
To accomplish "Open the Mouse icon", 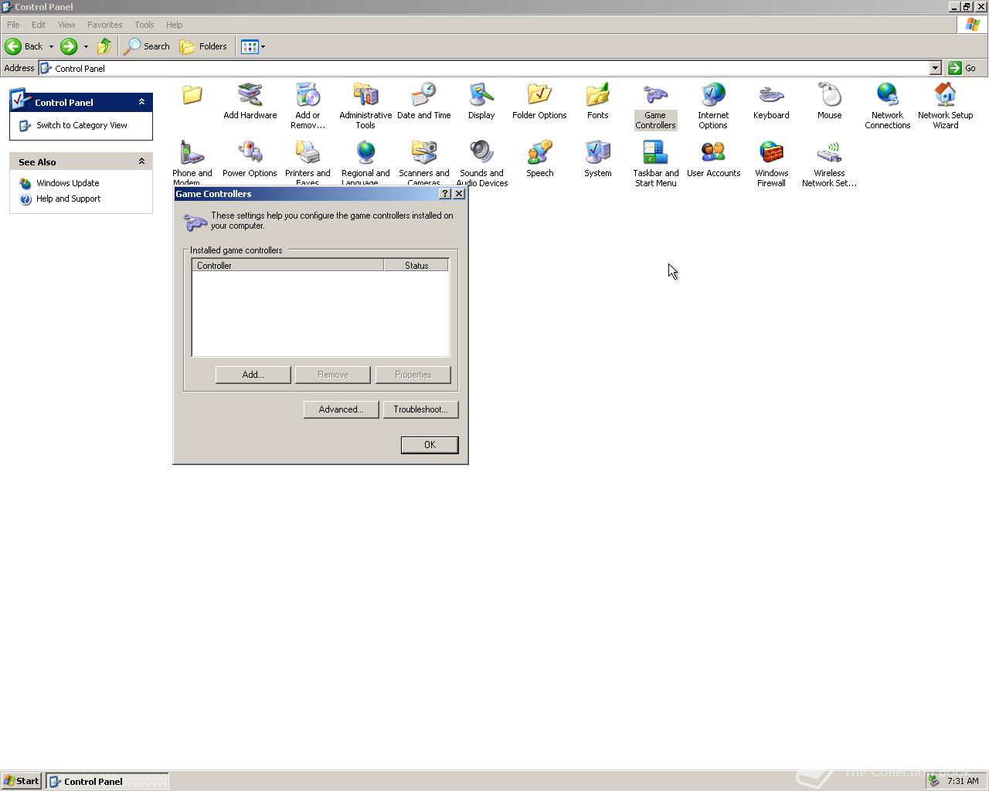I will (x=829, y=101).
